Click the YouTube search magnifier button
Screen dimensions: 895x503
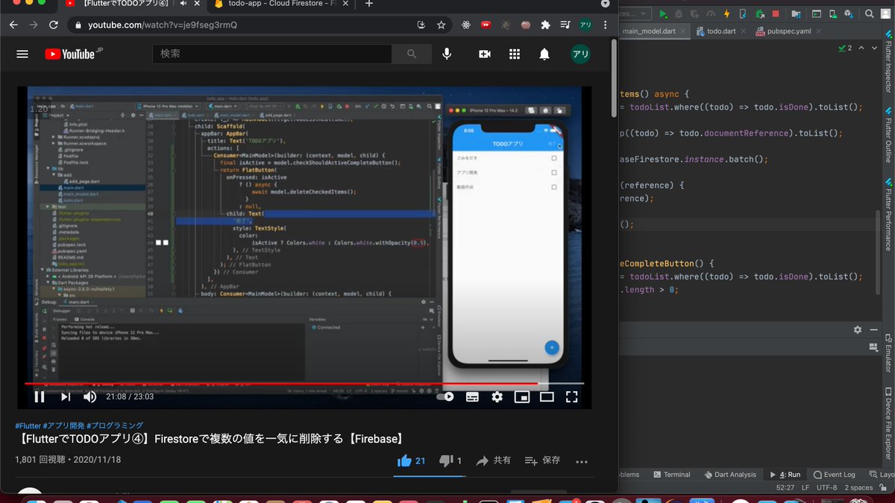click(412, 54)
